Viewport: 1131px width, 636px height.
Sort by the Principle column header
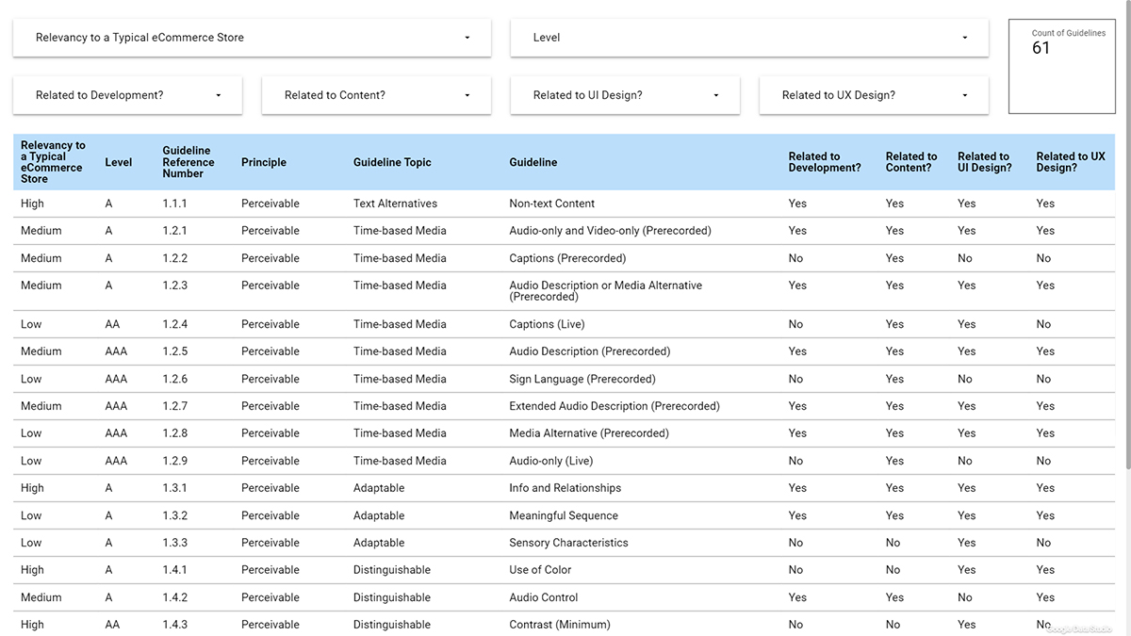[x=264, y=162]
